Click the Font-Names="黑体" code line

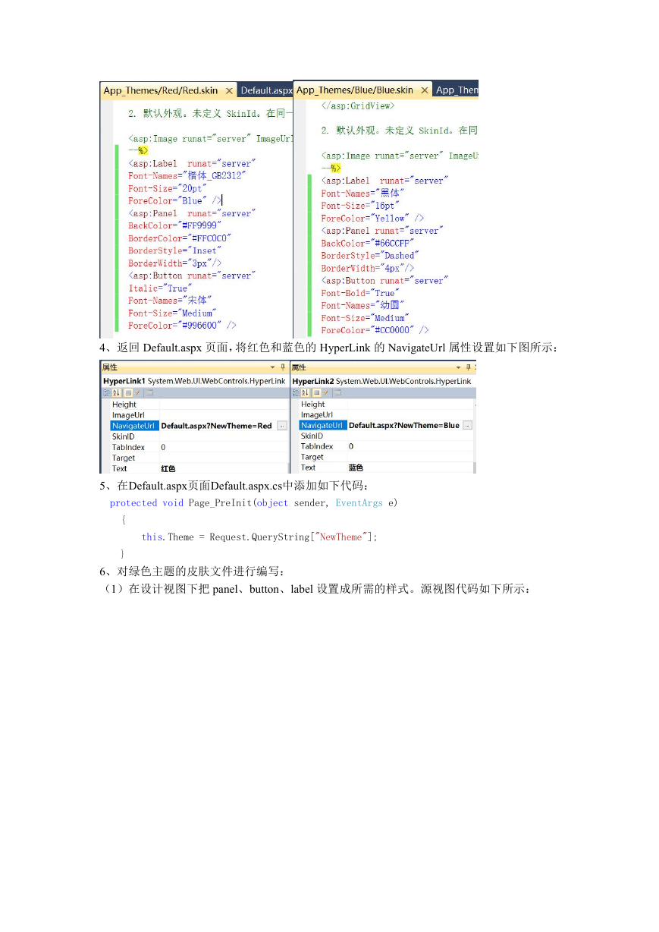363,193
